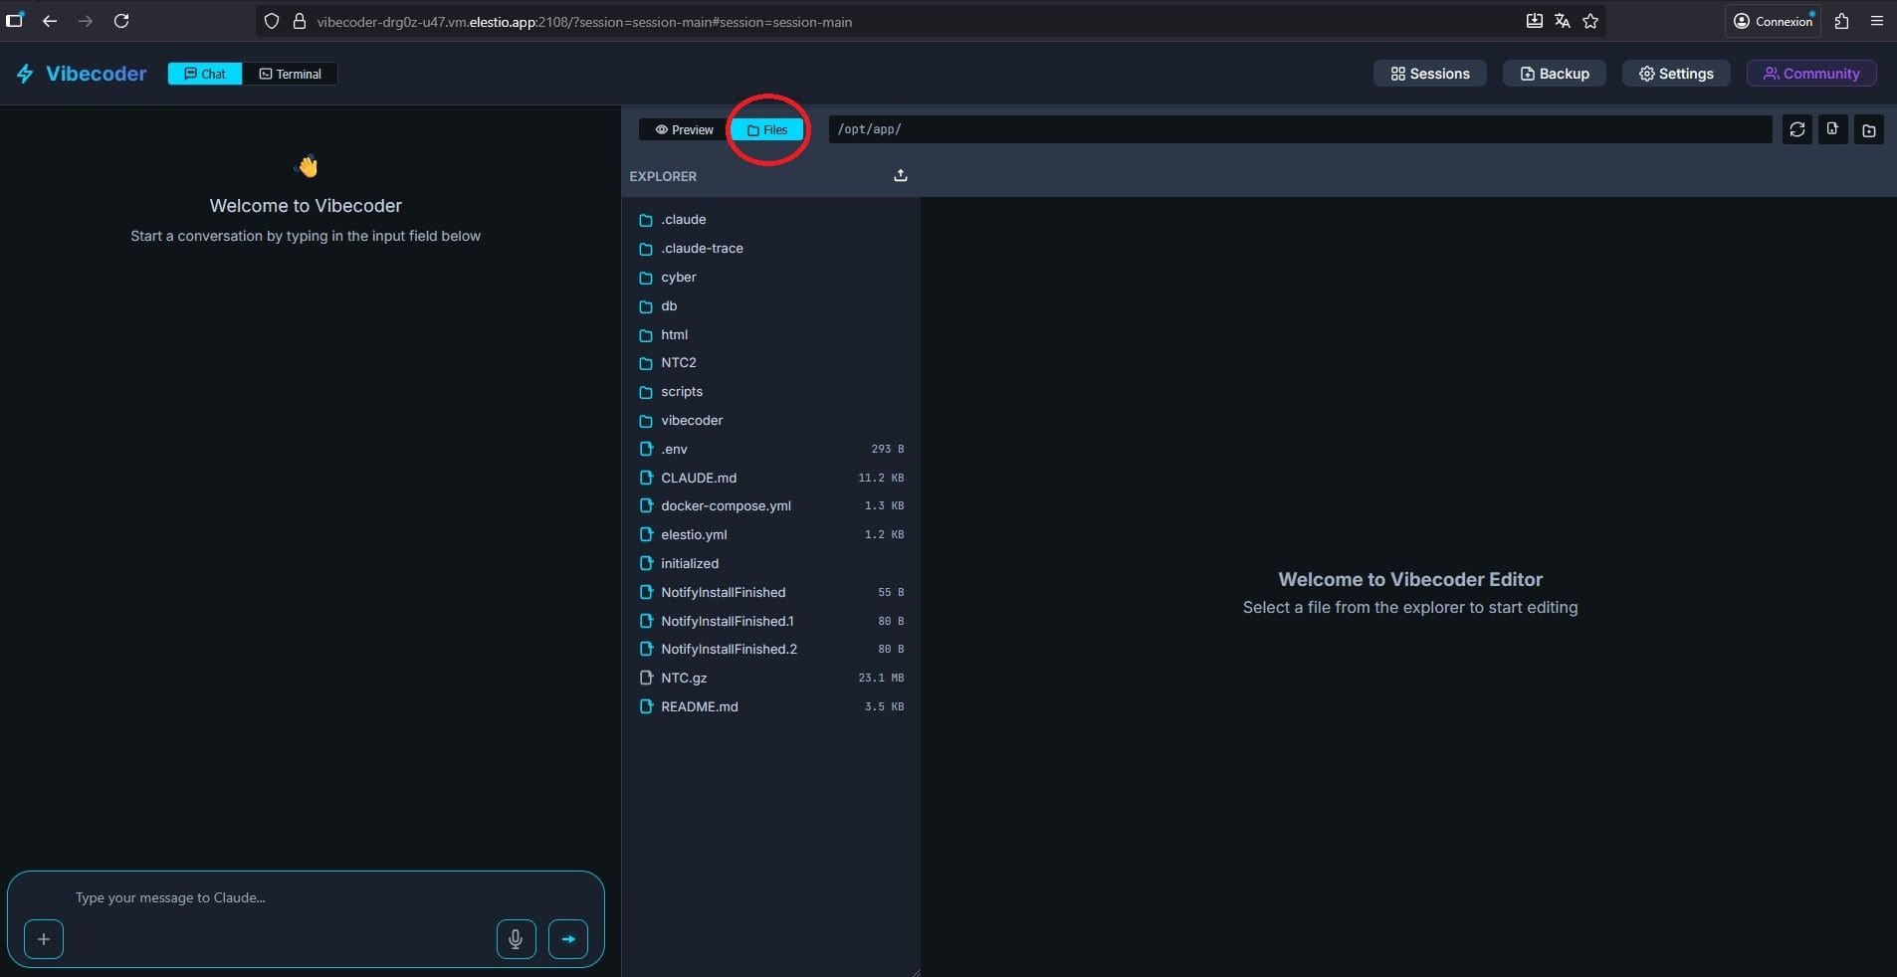This screenshot has height=977, width=1897.
Task: Select the Chat view toggle
Action: point(205,74)
